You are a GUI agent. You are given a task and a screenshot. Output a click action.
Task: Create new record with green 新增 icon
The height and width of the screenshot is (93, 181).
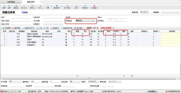tap(16, 7)
